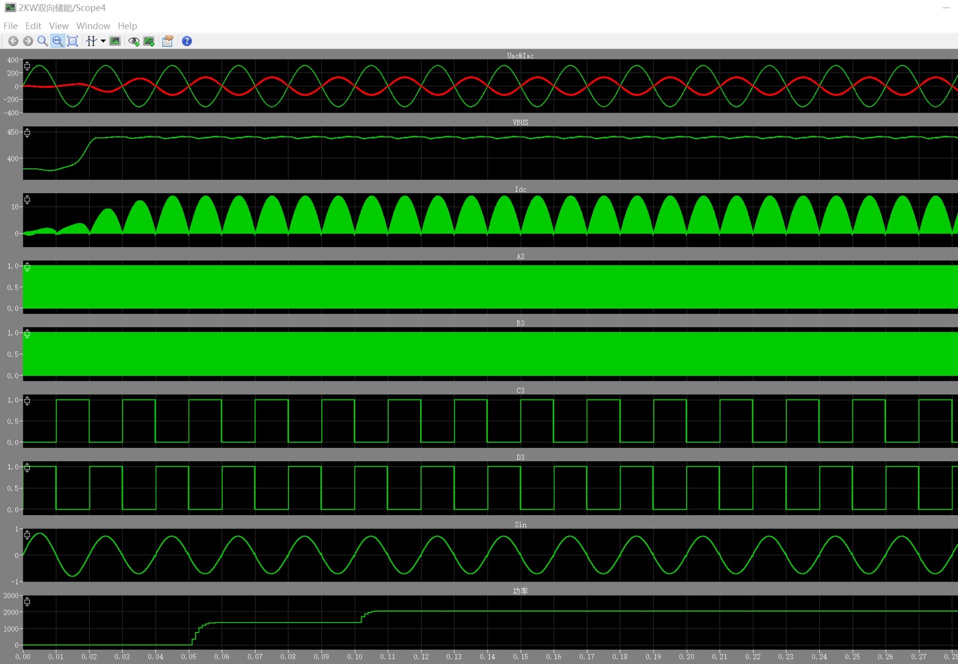Enable the cursors tool
958x664 pixels.
[91, 41]
